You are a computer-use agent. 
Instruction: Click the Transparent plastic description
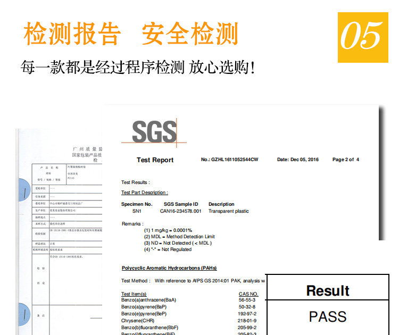(x=229, y=211)
